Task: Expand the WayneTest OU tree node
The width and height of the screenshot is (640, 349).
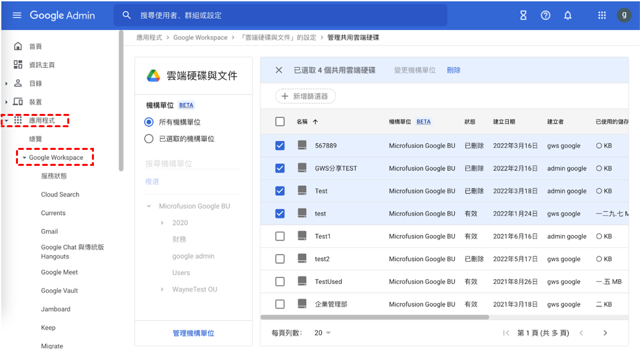Action: [x=162, y=290]
